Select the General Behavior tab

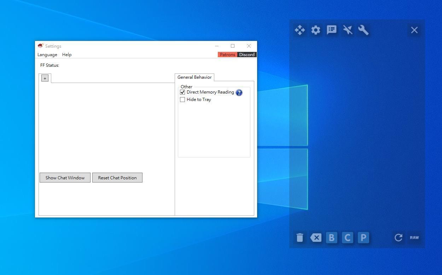coord(194,77)
